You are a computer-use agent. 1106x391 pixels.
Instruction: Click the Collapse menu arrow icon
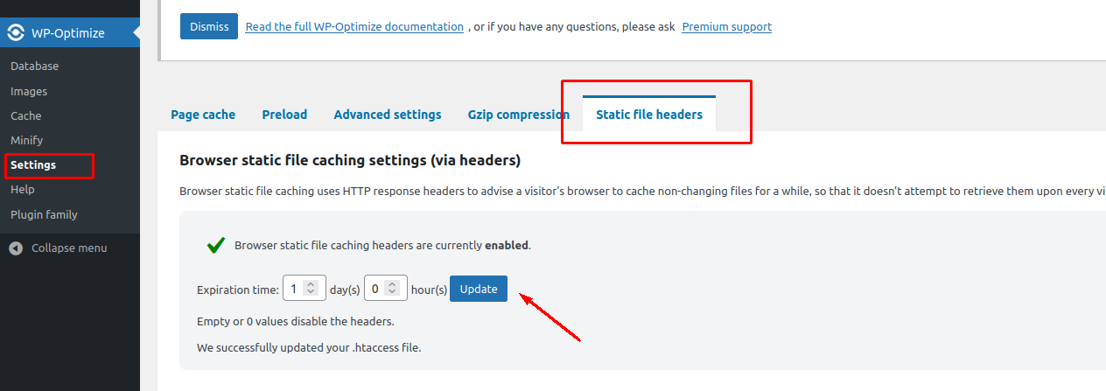click(16, 248)
